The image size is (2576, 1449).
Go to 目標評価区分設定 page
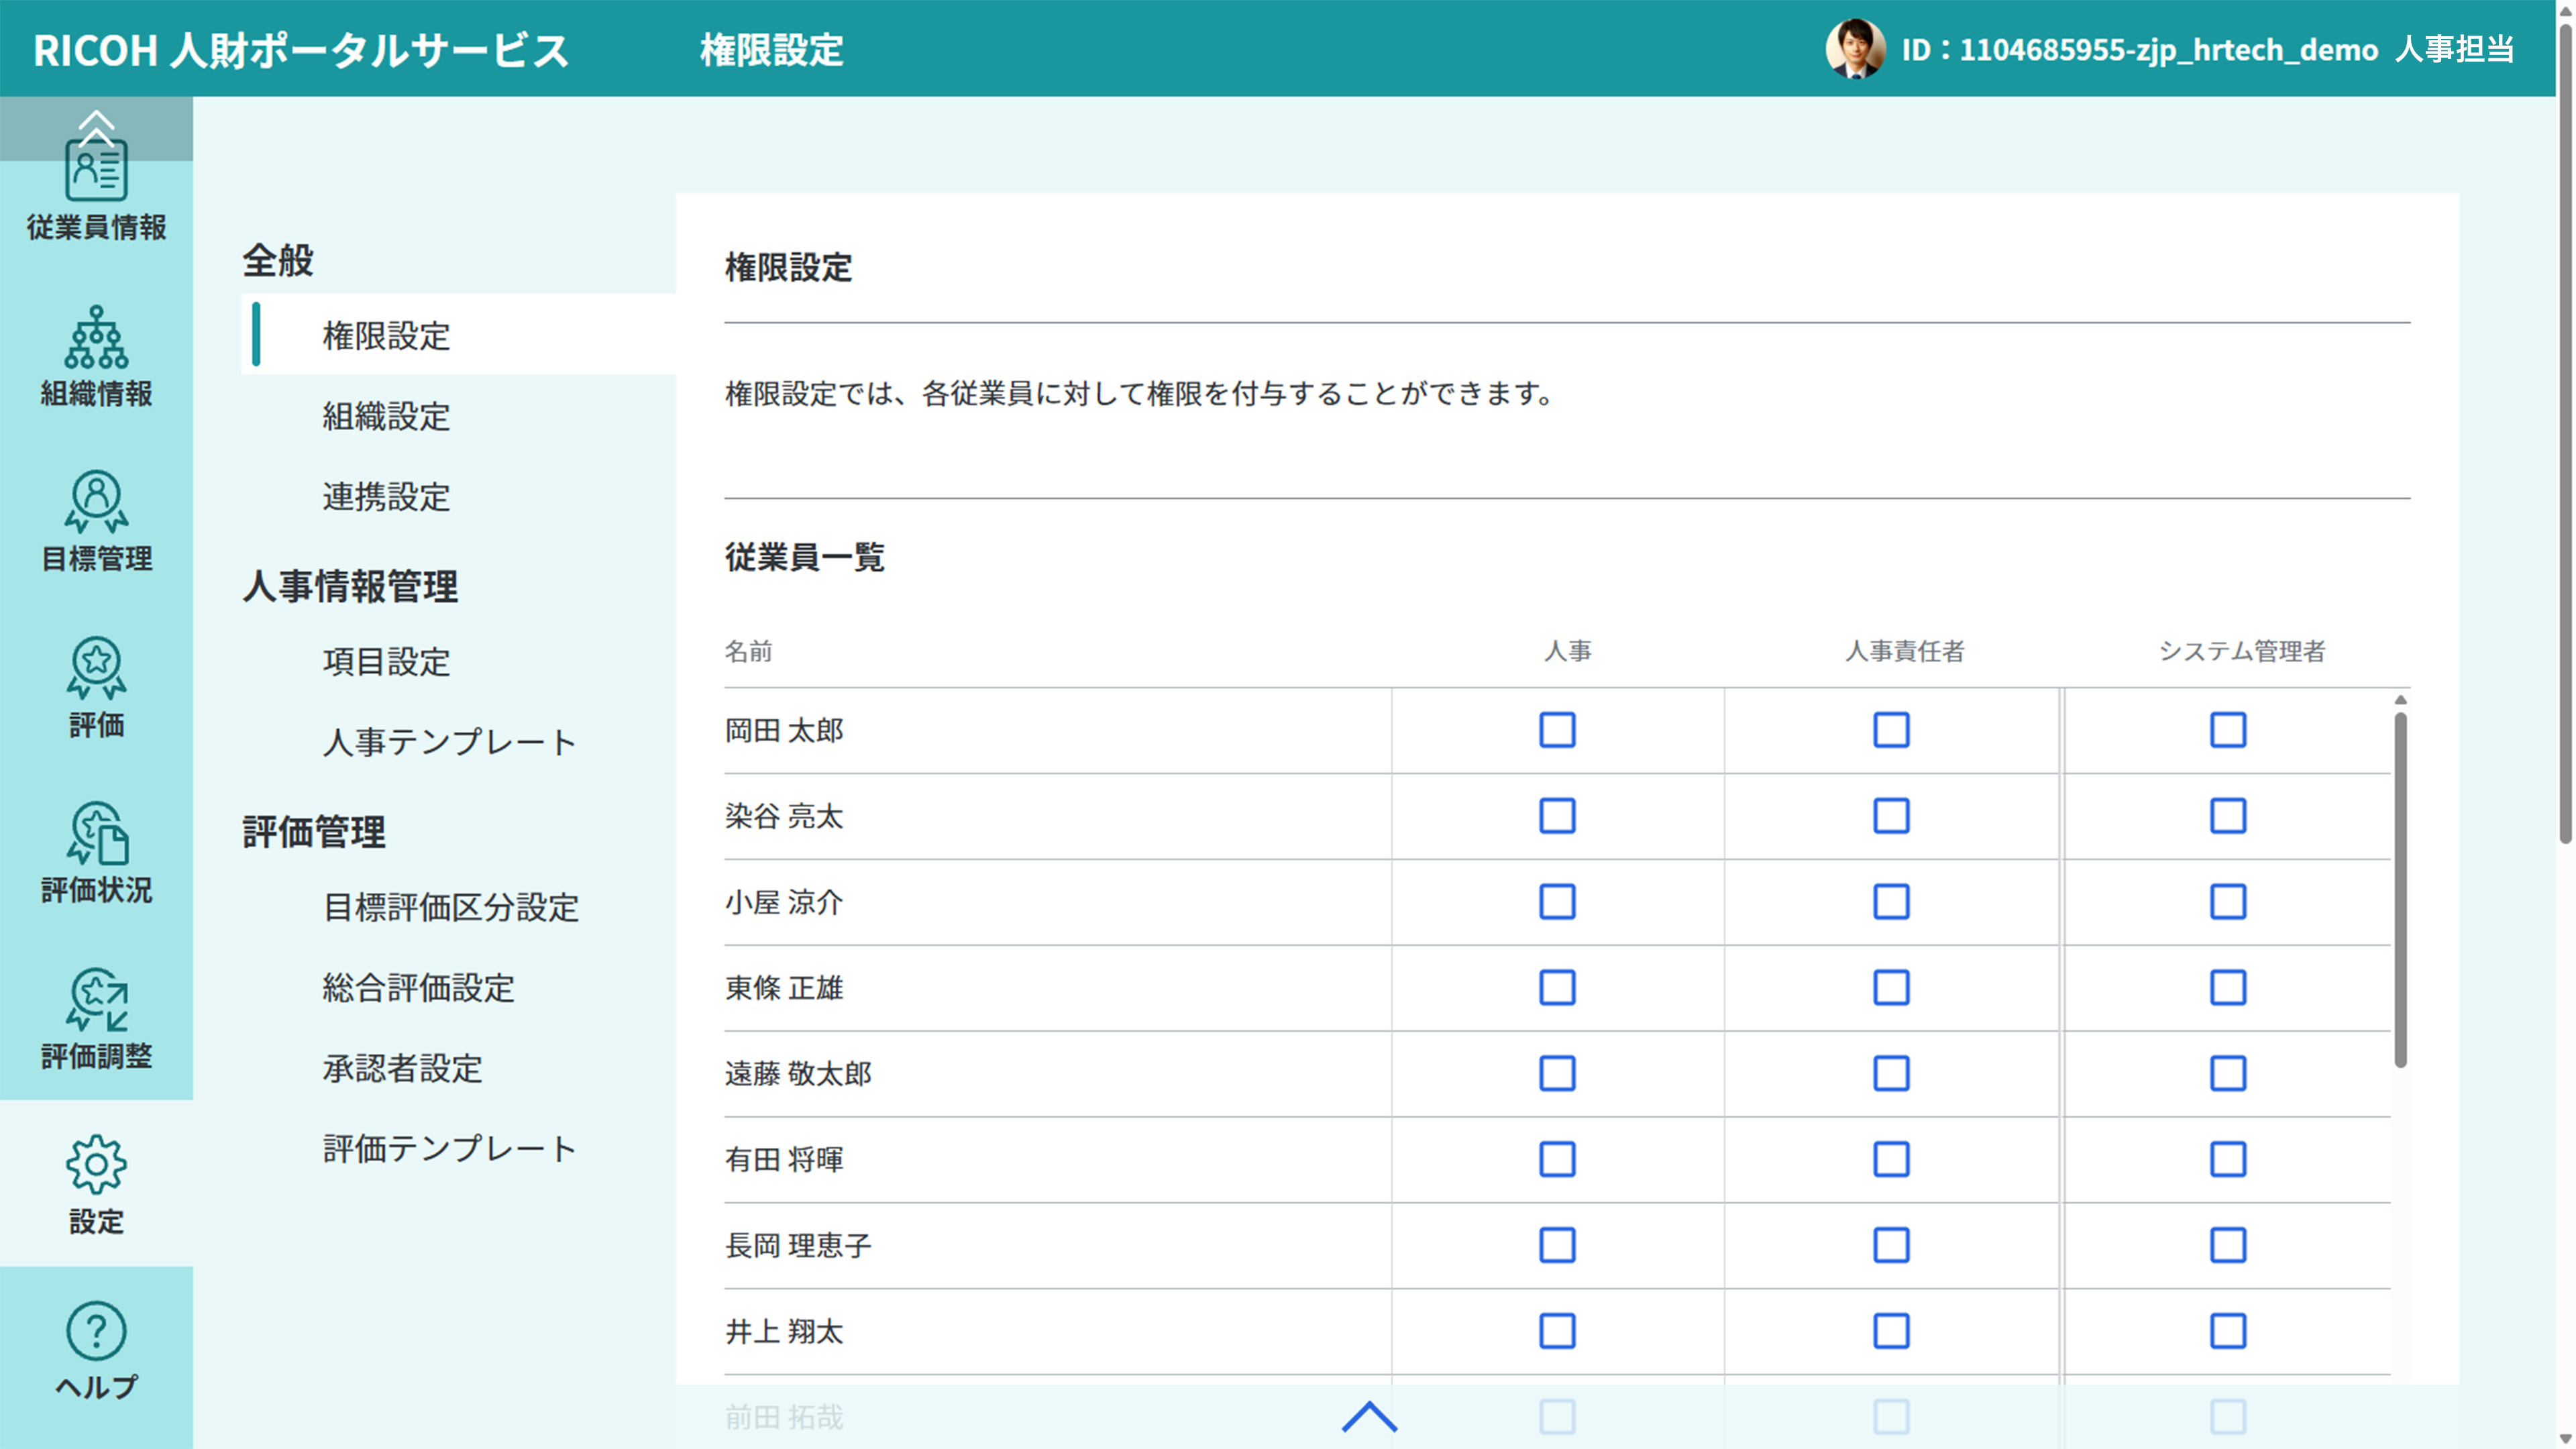450,907
